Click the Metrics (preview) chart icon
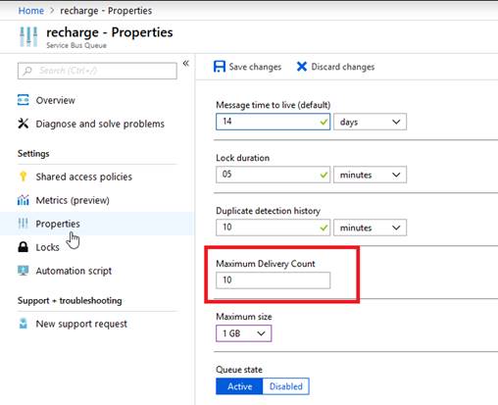This screenshot has width=498, height=405. [24, 200]
